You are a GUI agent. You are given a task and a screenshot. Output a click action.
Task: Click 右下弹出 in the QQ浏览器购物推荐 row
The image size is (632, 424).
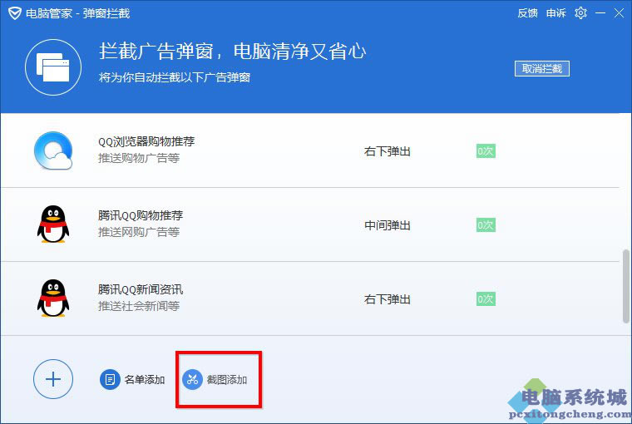(x=388, y=151)
